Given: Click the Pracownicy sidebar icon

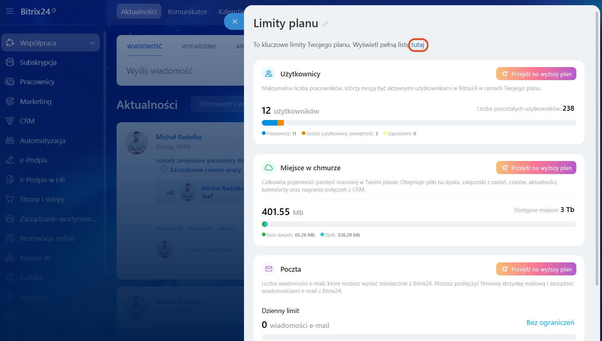Looking at the screenshot, I should tap(10, 82).
